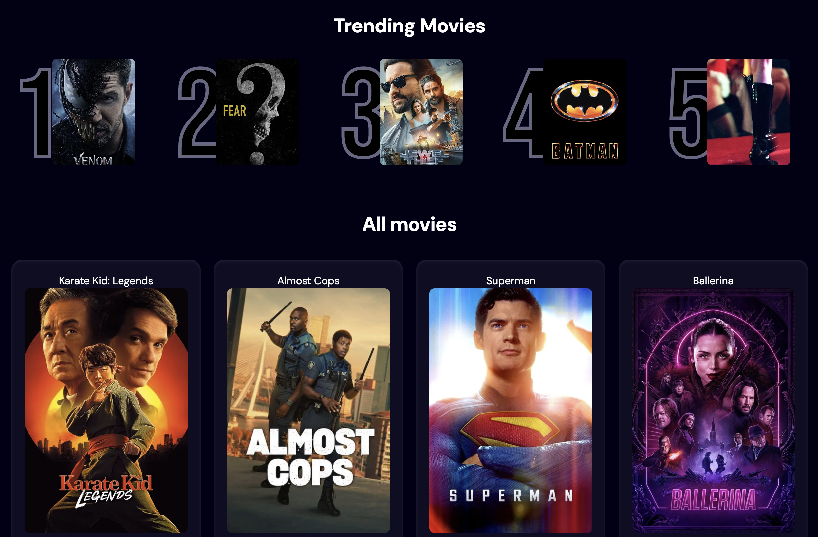The image size is (818, 537).
Task: Click the Almost Cops title text
Action: point(308,281)
